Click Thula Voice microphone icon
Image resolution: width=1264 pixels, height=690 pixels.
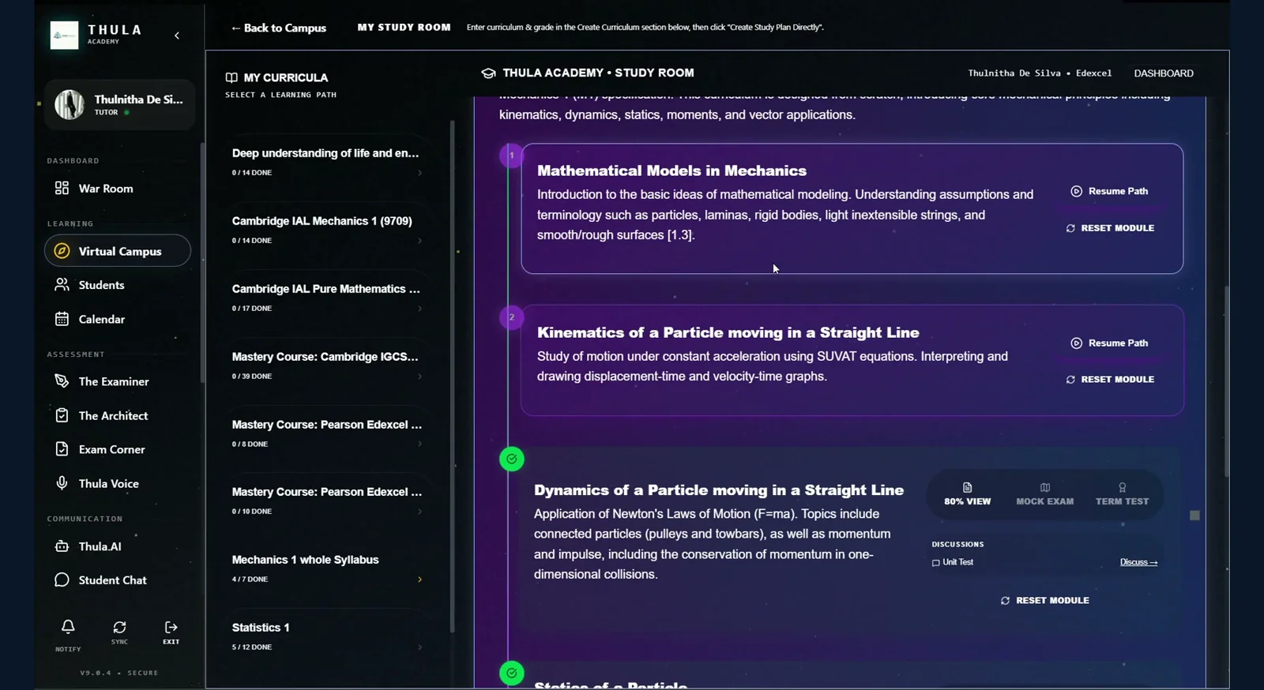tap(62, 483)
